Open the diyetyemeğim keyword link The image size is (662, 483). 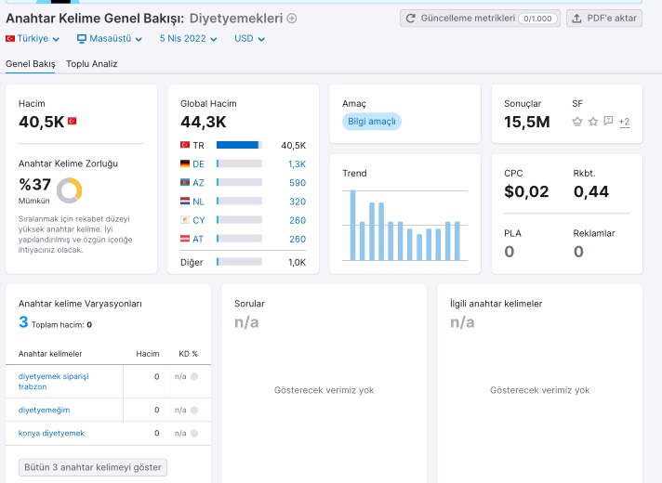coord(44,410)
